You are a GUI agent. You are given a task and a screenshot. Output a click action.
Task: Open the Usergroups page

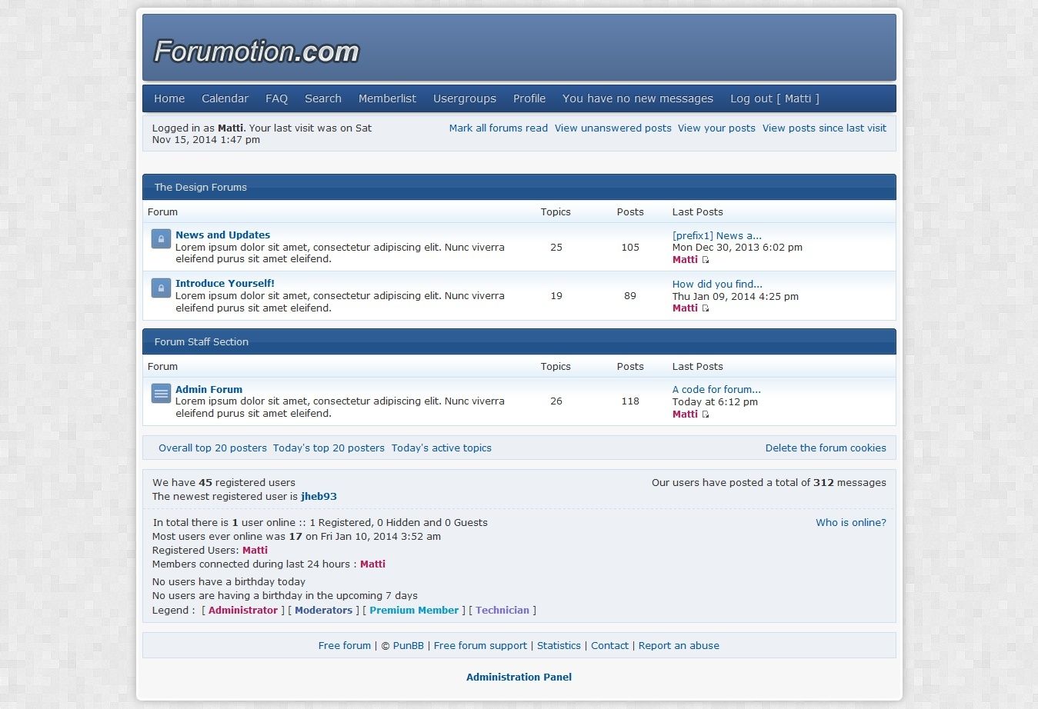pos(465,98)
